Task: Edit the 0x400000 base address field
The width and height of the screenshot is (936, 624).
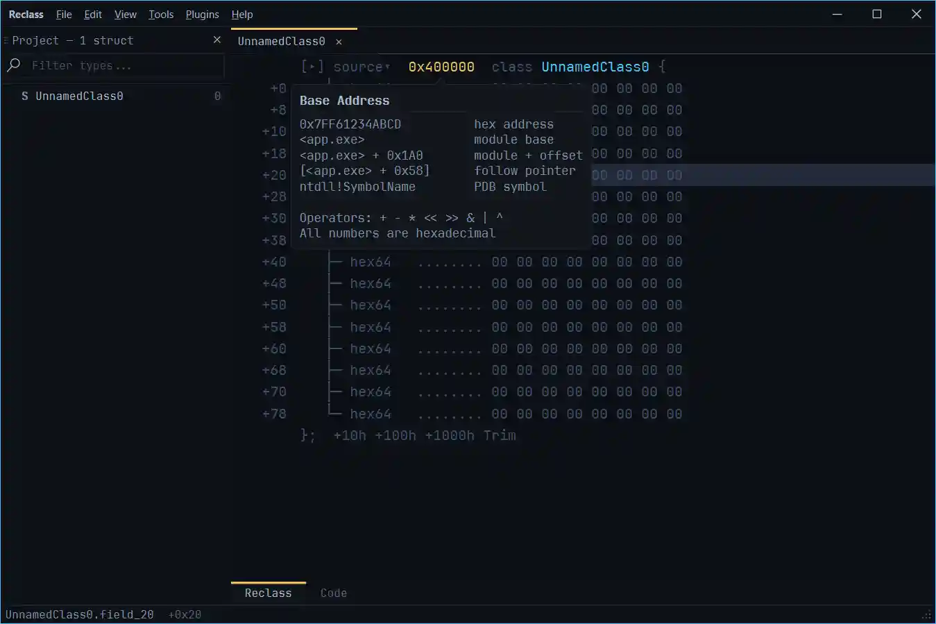Action: [x=441, y=67]
